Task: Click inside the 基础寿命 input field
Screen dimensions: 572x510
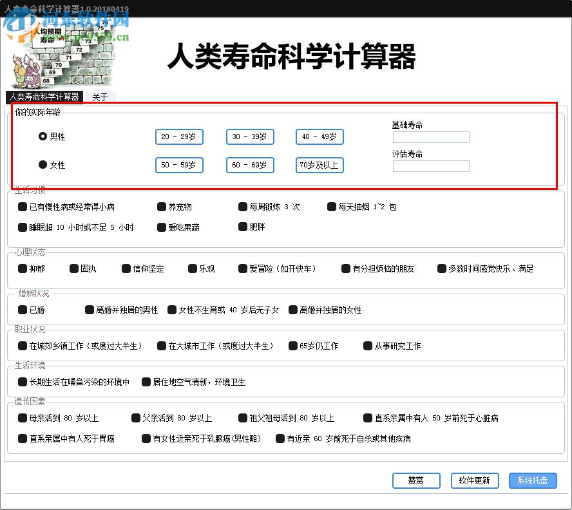Action: tap(430, 137)
